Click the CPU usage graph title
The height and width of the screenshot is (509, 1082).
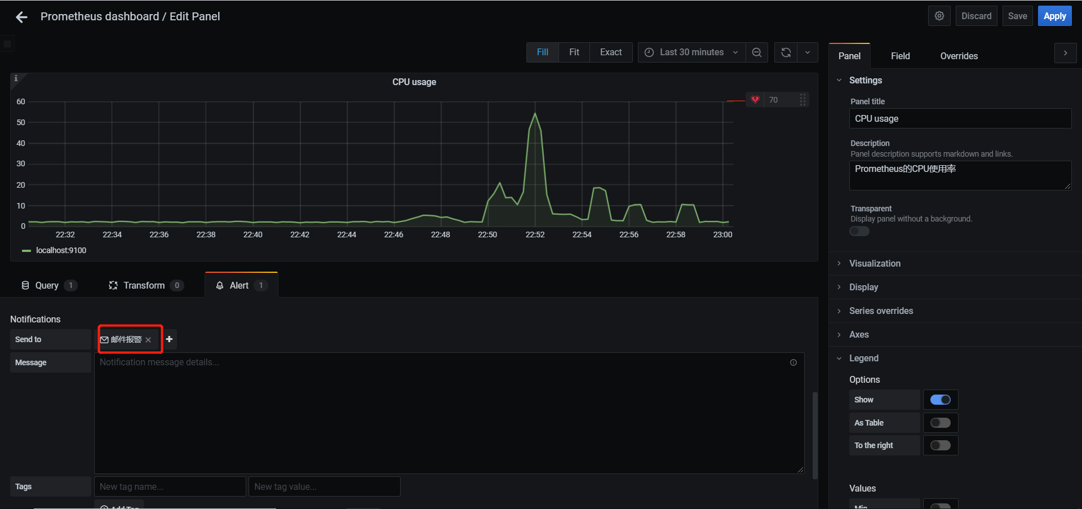coord(414,82)
